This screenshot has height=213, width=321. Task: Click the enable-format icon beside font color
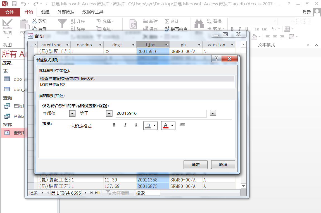point(183,125)
